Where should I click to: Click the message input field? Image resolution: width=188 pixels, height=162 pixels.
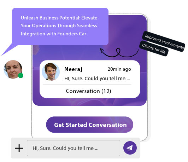click(74, 148)
